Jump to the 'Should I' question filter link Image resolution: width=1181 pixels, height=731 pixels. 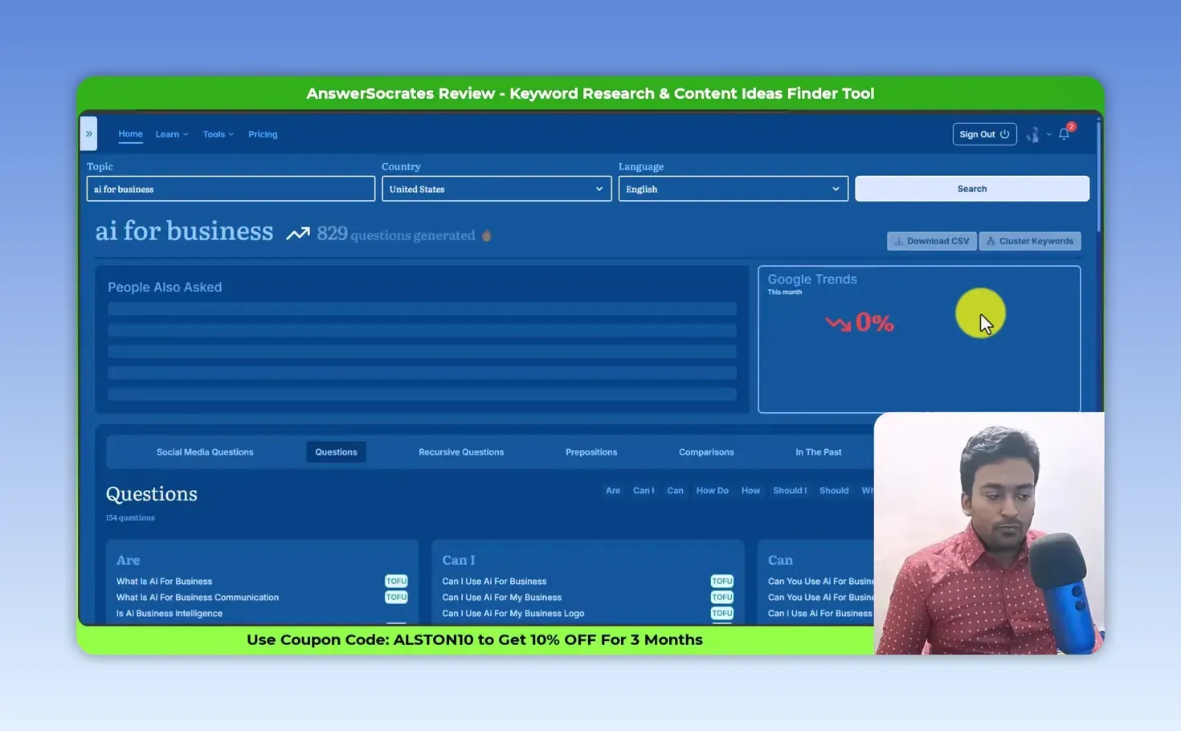790,491
